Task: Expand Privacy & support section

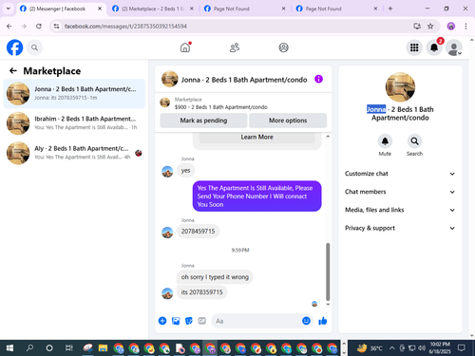Action: pyautogui.click(x=400, y=228)
